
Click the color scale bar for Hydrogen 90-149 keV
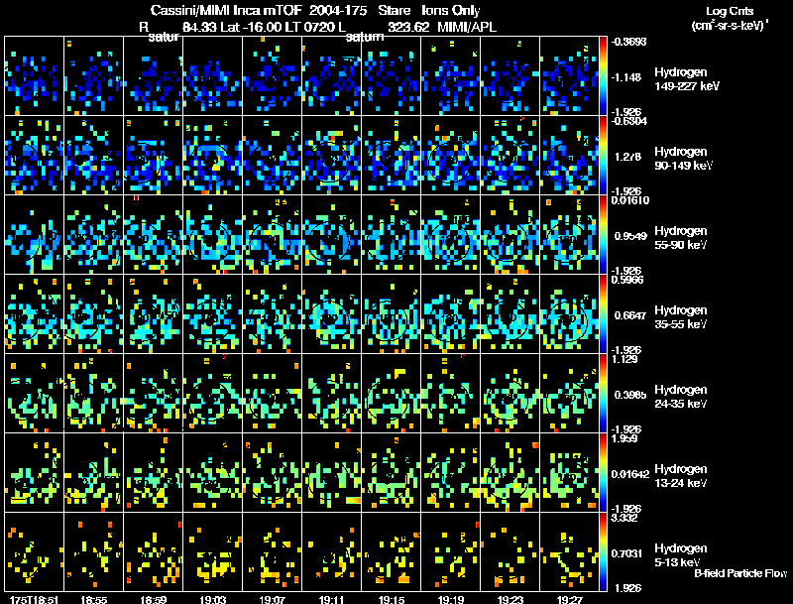point(603,156)
